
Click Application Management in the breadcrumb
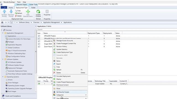pos(51,23)
